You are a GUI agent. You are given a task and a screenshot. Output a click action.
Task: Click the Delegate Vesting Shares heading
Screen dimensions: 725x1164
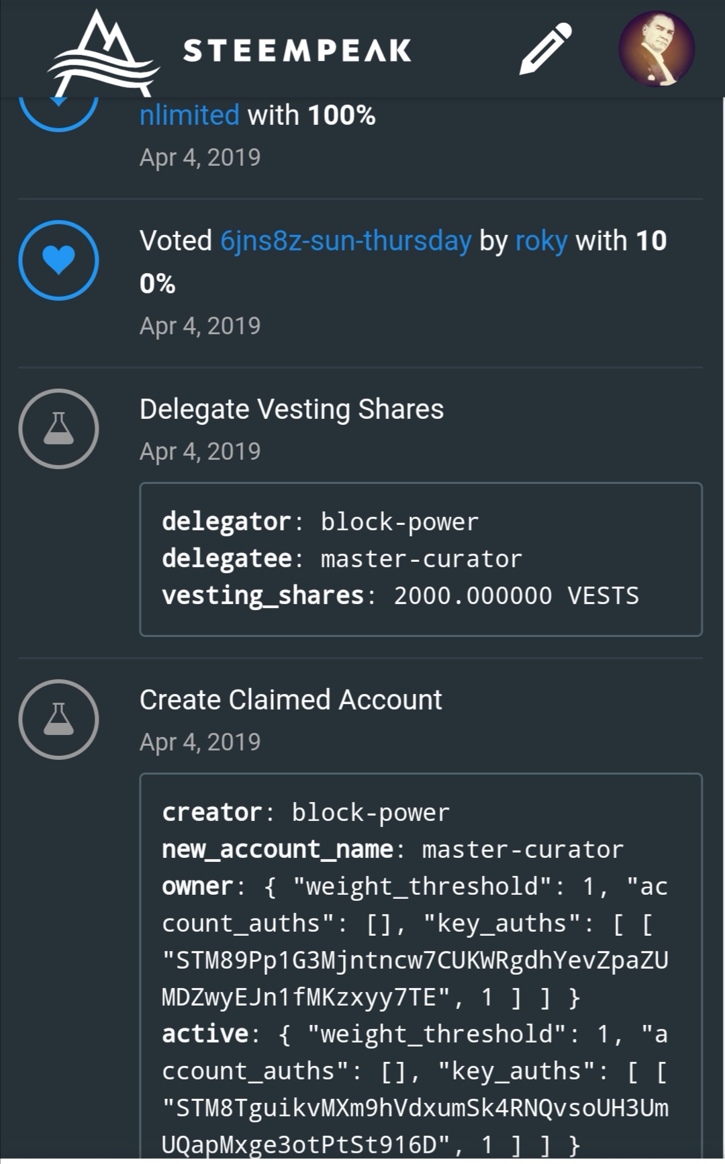(x=291, y=409)
